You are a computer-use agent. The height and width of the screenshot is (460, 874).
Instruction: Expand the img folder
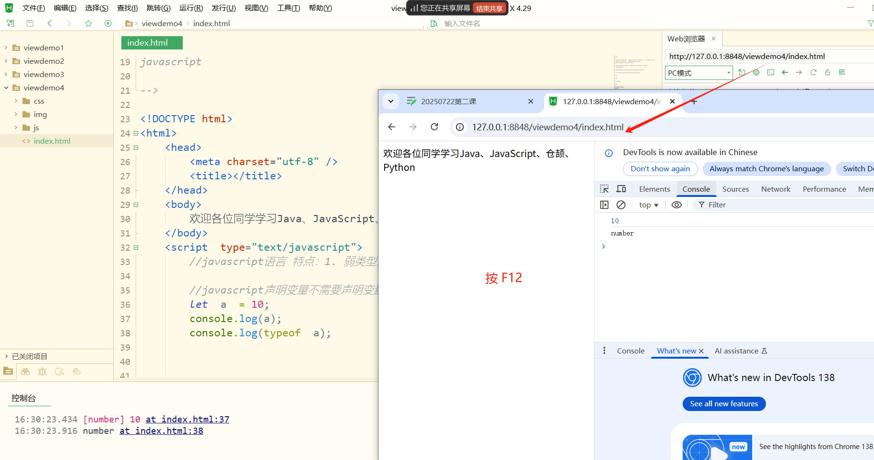point(16,114)
